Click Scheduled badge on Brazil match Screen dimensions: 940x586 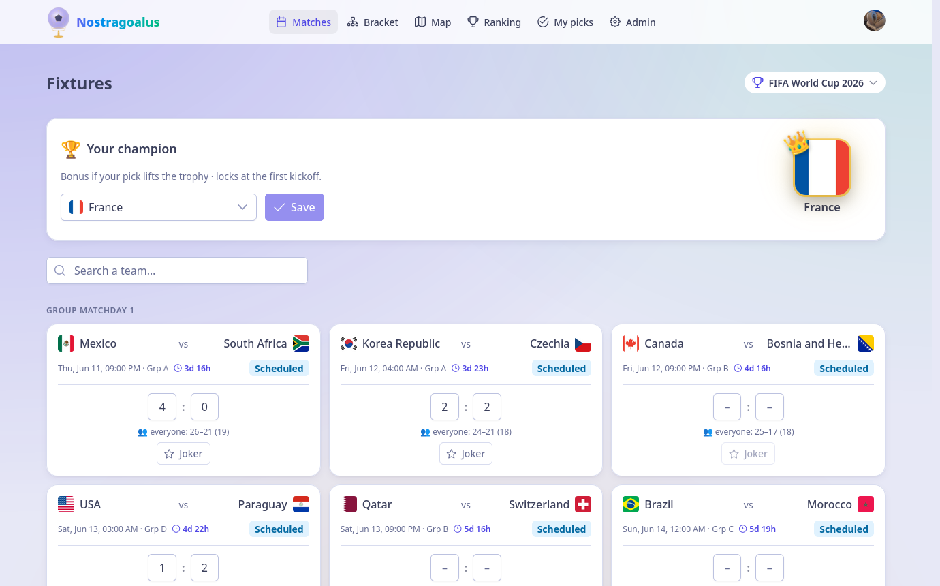click(844, 529)
